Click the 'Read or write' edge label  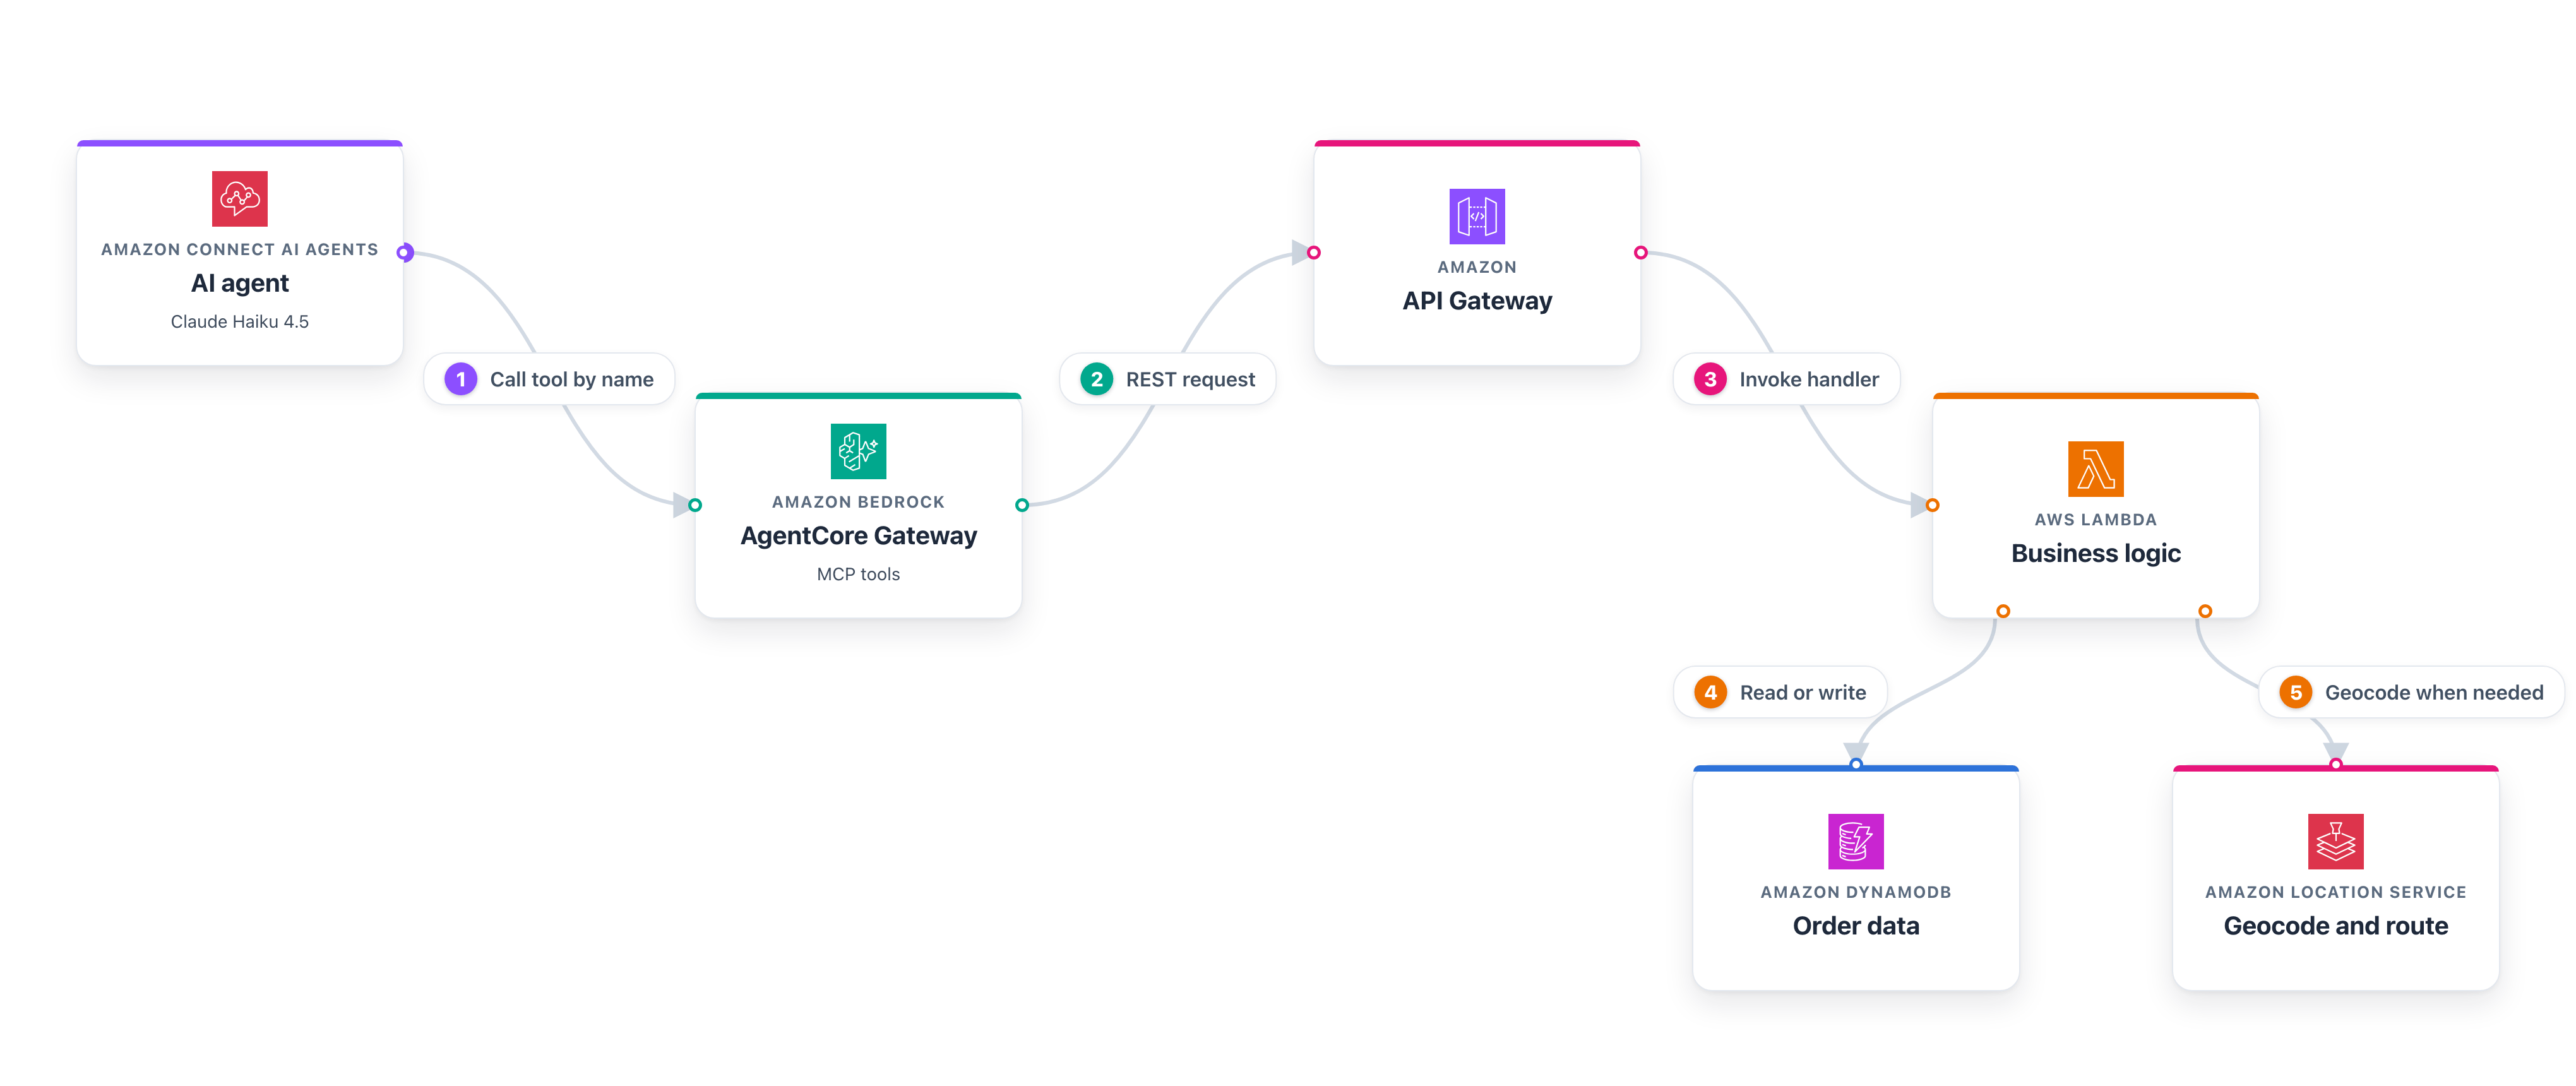point(1781,692)
